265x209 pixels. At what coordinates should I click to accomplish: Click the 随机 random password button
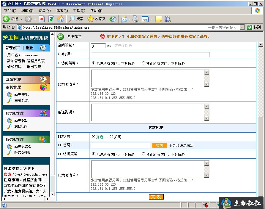159,145
